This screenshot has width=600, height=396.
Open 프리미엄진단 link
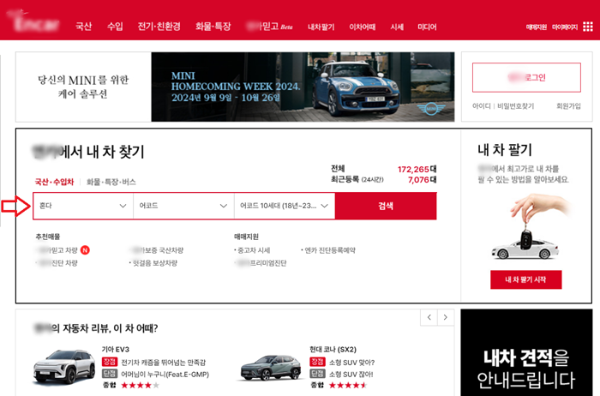click(x=261, y=263)
